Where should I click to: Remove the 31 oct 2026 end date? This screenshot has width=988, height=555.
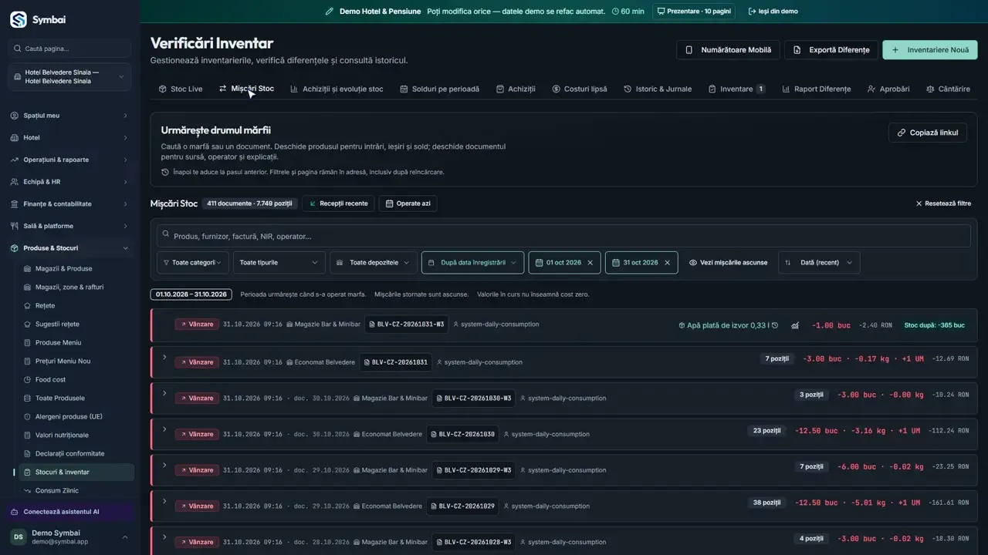[x=667, y=263]
